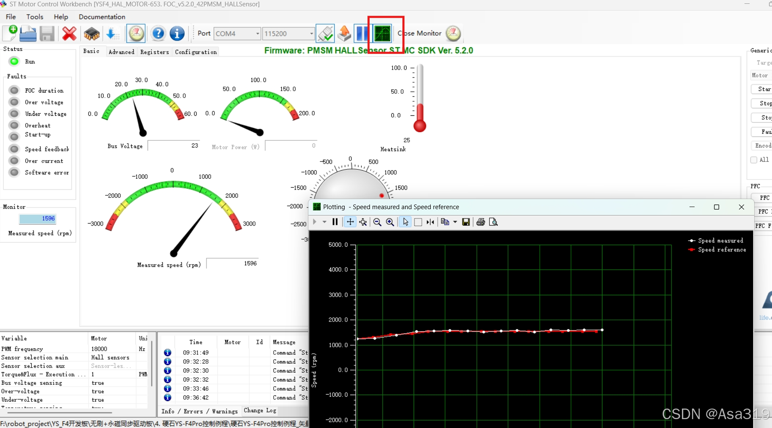Save the plot with the floppy icon

[x=466, y=222]
